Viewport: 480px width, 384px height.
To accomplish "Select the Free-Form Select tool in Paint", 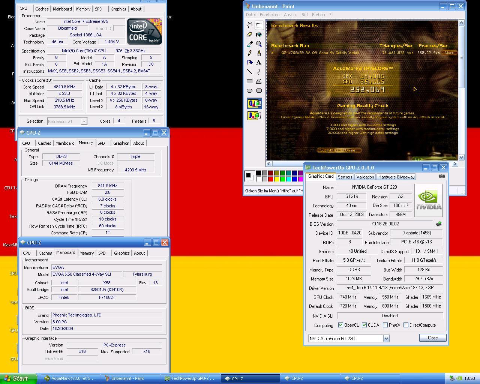I will (250, 25).
